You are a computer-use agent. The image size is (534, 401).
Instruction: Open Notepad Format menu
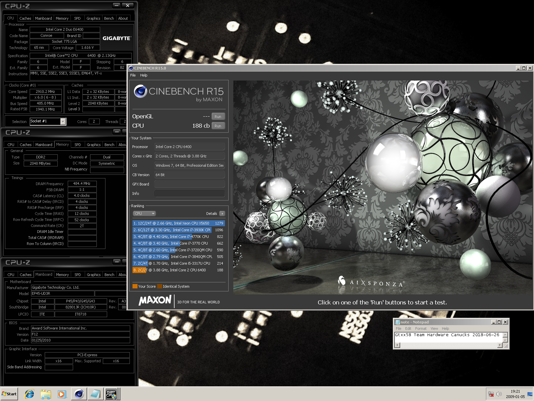[421, 328]
